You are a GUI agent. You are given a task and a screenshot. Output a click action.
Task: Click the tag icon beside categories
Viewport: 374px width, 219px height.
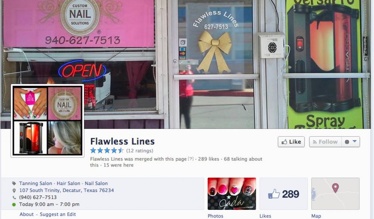(x=14, y=184)
